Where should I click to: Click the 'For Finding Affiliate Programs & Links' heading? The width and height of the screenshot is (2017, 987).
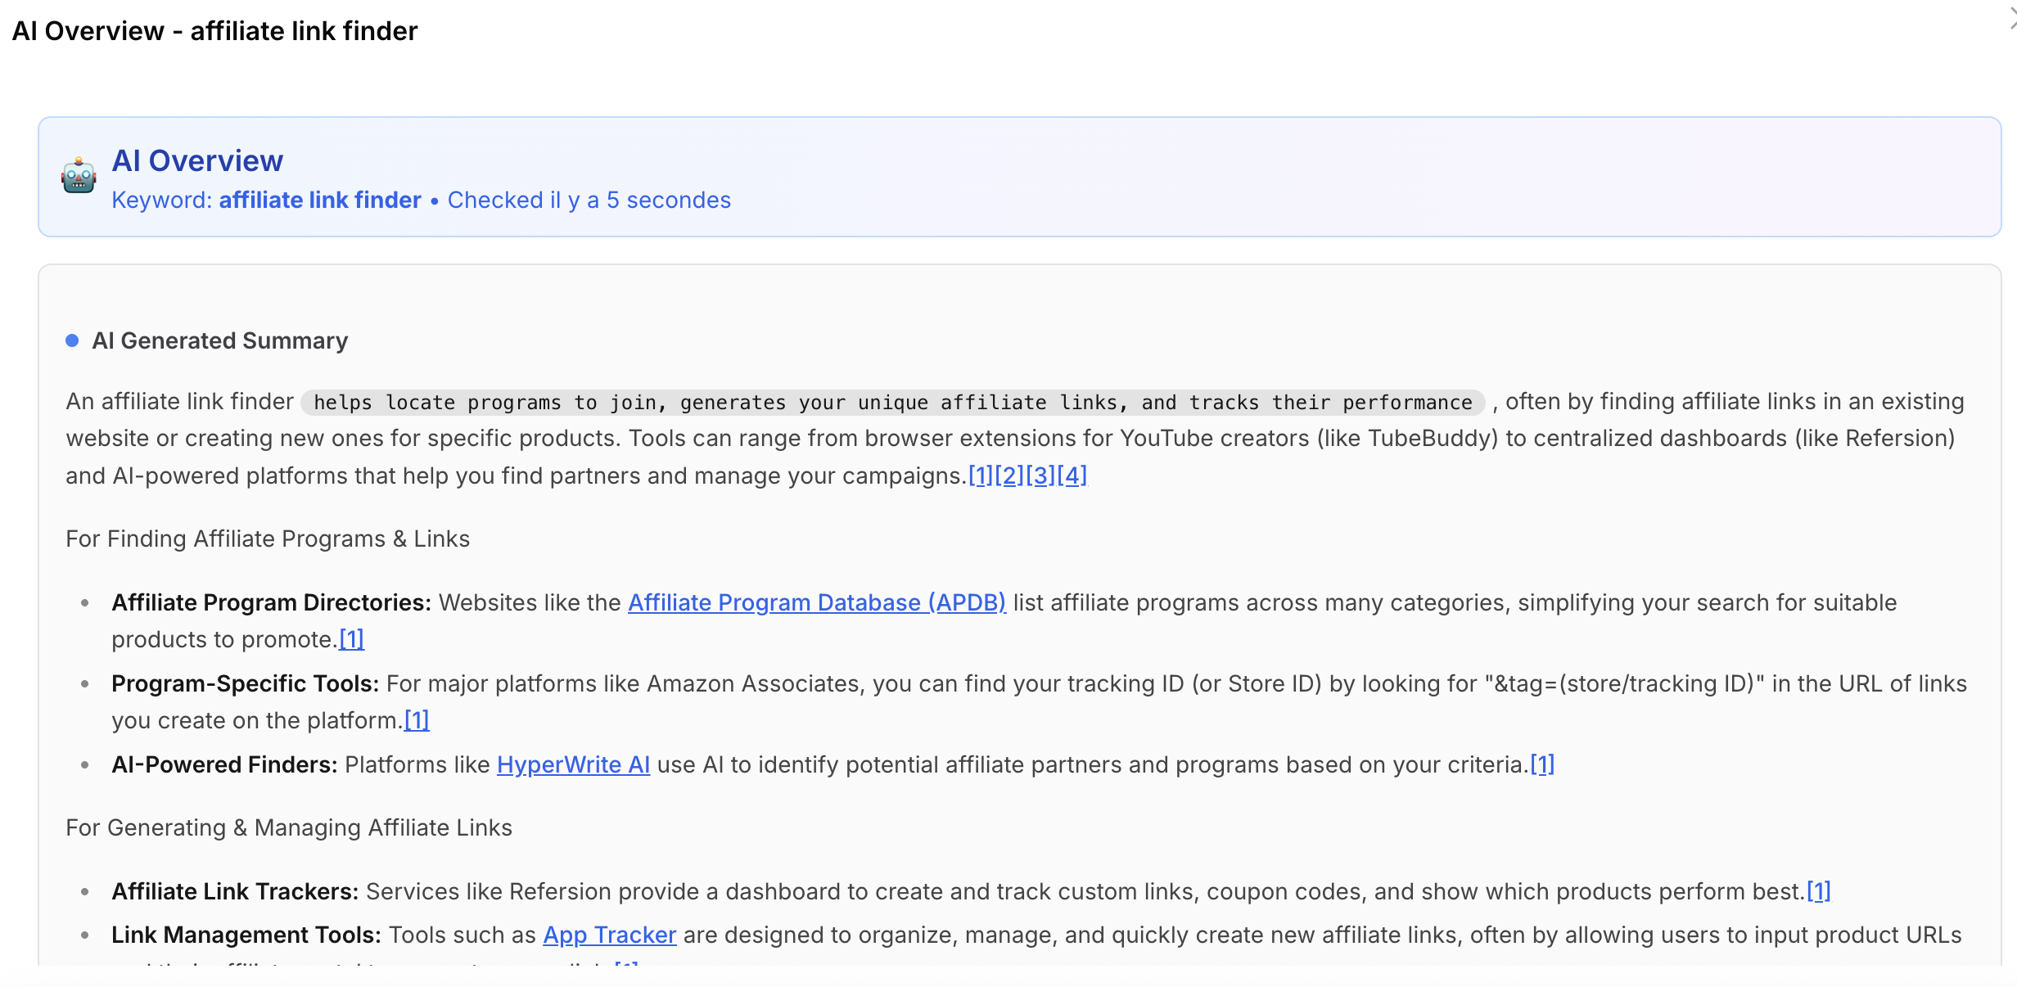268,539
